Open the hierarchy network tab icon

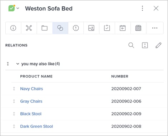29,28
